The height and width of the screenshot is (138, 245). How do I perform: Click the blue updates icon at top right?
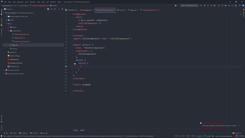click(243, 5)
